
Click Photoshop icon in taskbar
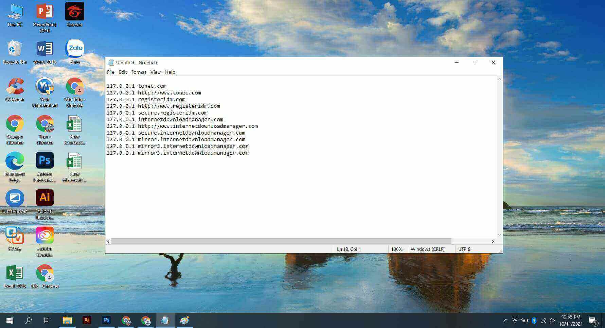point(107,320)
